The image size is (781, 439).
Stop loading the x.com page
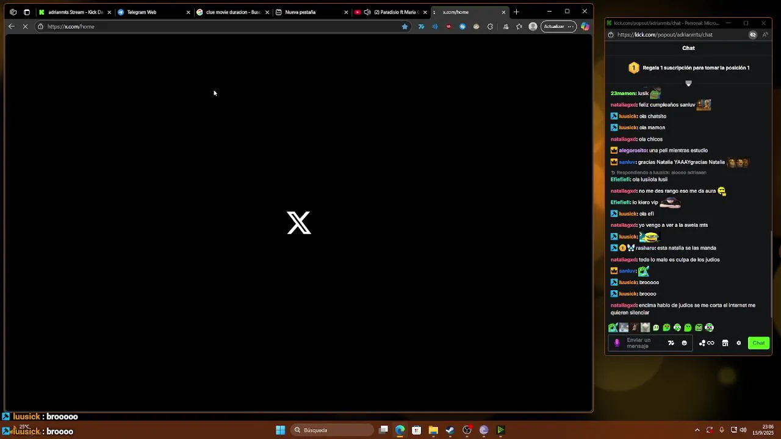[x=25, y=26]
